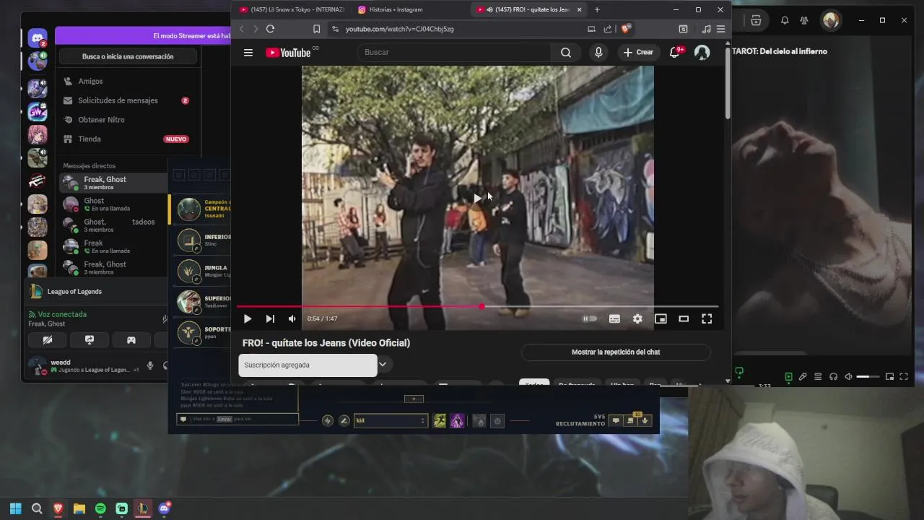
Task: Click Mostrar la repetición del chat
Action: click(616, 352)
